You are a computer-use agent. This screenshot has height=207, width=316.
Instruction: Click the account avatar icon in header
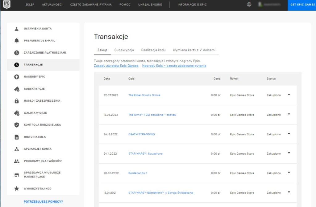(260, 4)
